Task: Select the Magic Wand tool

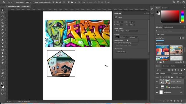Action: point(3,20)
